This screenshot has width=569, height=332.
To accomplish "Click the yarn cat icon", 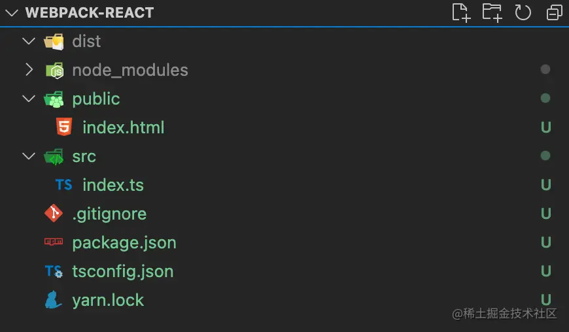I will pyautogui.click(x=54, y=300).
